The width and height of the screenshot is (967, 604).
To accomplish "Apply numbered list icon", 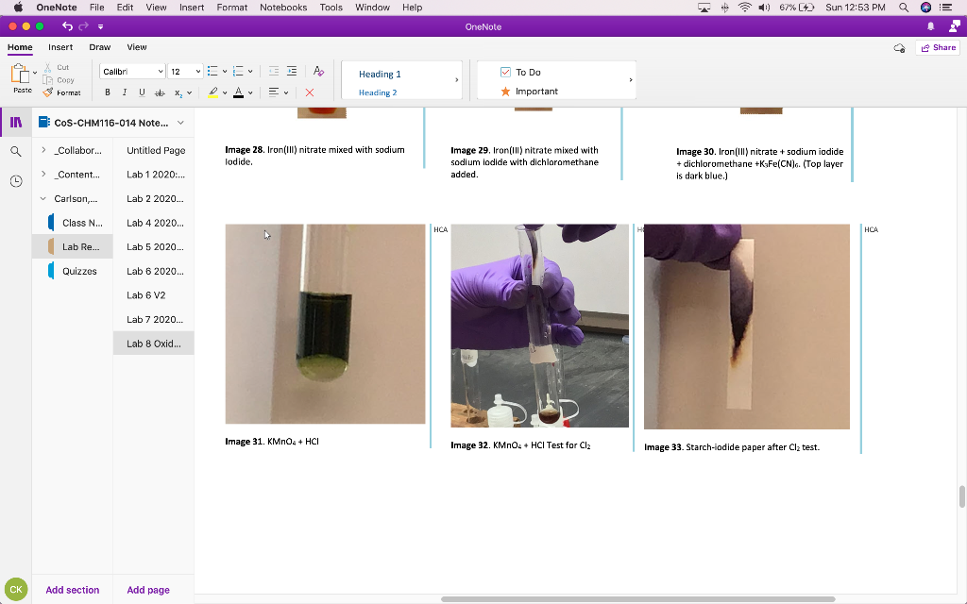I will [x=238, y=72].
